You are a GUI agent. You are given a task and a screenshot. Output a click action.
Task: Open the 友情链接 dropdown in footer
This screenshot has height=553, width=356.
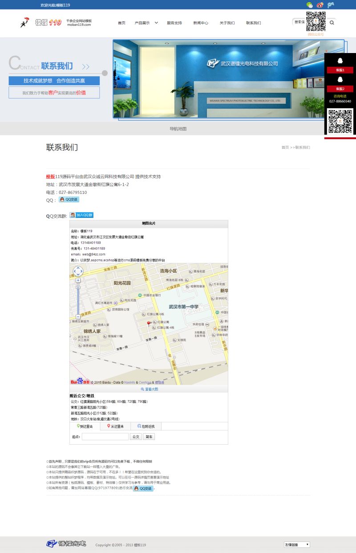297,545
